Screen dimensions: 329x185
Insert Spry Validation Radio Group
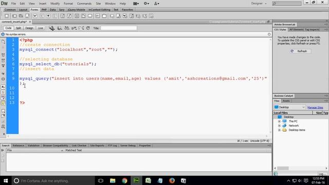click(151, 16)
